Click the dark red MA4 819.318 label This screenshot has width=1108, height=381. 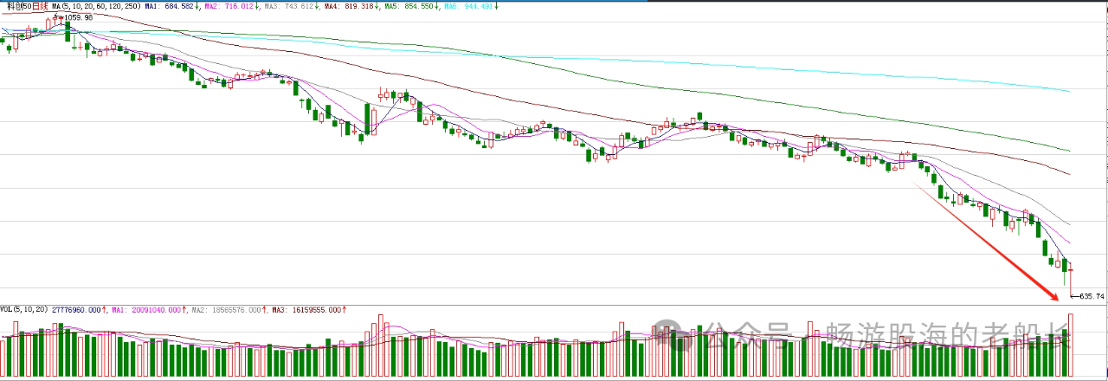click(x=362, y=6)
